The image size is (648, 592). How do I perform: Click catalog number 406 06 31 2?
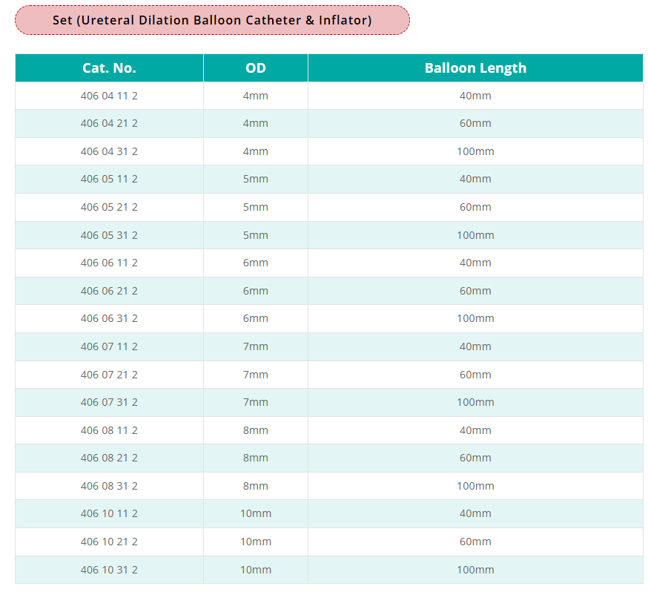[109, 318]
